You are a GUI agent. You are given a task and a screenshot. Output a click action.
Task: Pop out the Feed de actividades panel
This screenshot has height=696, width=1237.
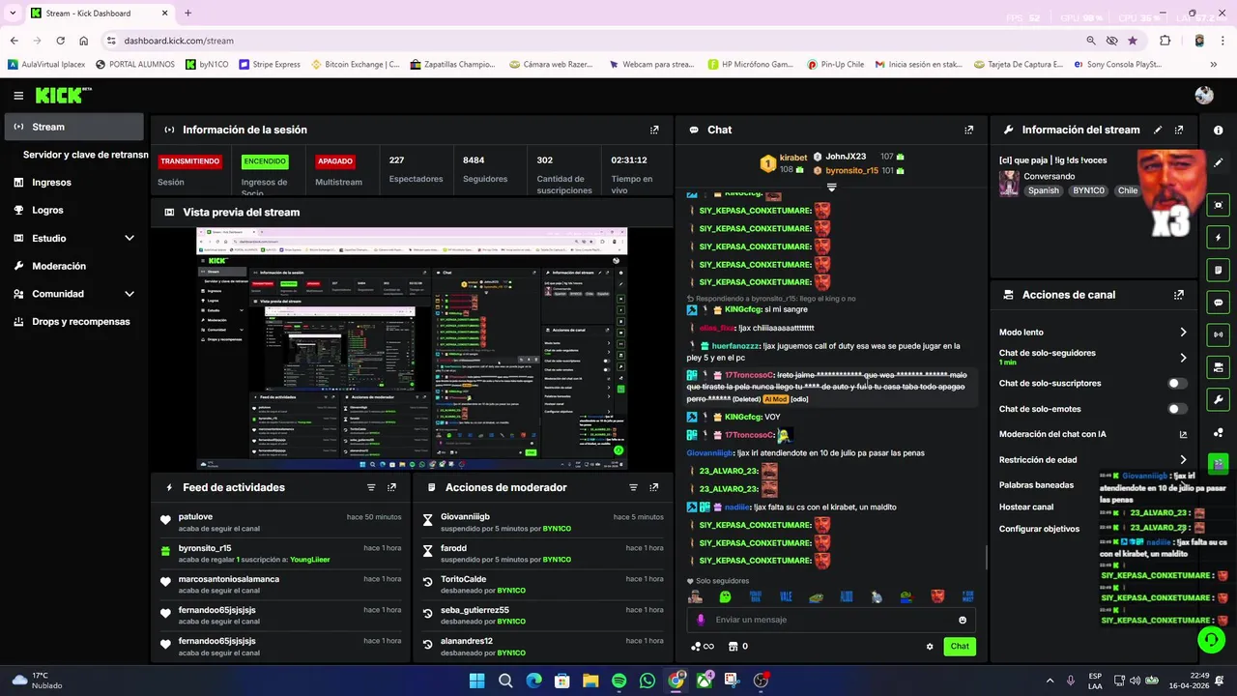point(391,487)
